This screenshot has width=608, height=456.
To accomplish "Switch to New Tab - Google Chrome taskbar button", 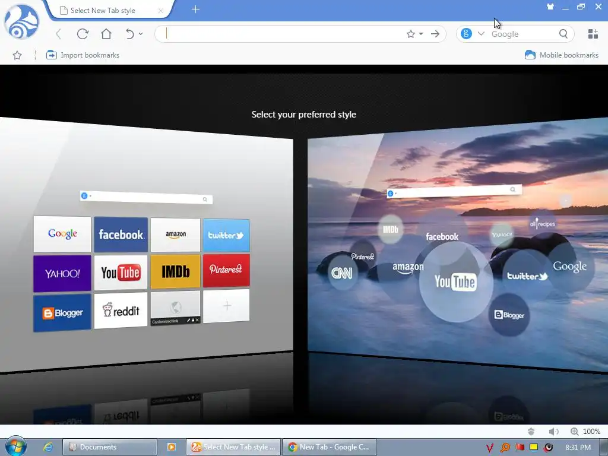I will [330, 447].
